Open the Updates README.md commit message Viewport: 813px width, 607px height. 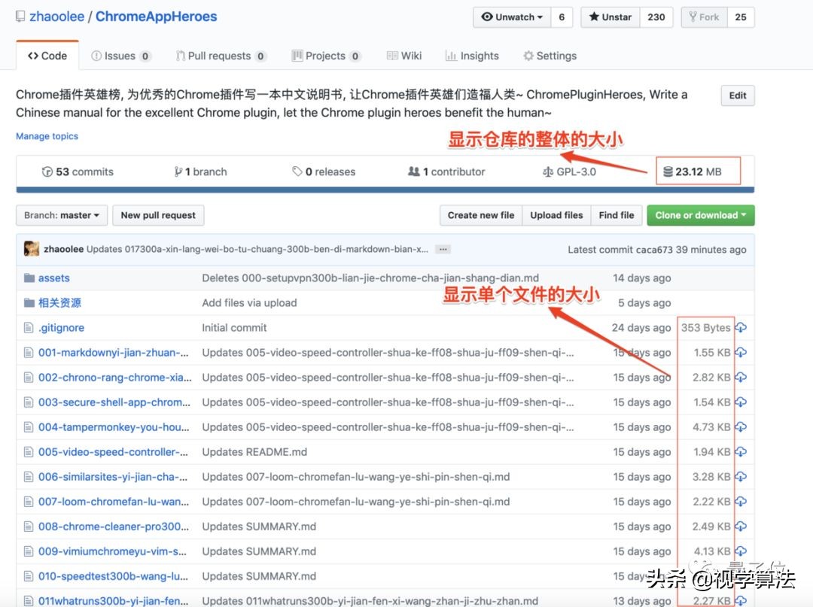[254, 452]
